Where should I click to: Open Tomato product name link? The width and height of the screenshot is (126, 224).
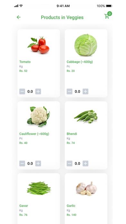25,62
